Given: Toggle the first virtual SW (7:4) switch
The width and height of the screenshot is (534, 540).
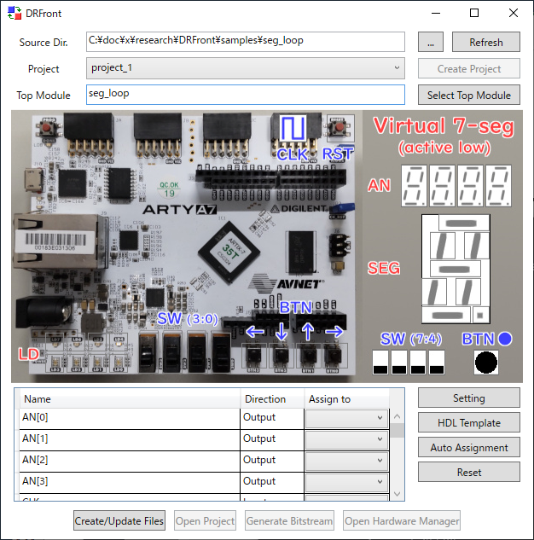Looking at the screenshot, I should [381, 361].
